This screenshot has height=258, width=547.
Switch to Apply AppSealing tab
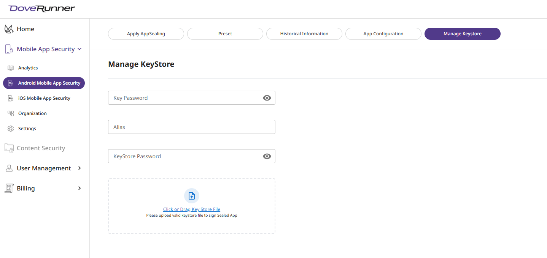[146, 34]
